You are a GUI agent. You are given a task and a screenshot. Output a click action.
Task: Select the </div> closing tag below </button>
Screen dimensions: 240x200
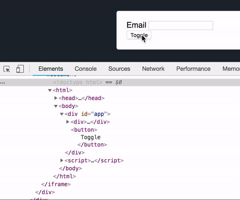[x=75, y=152]
